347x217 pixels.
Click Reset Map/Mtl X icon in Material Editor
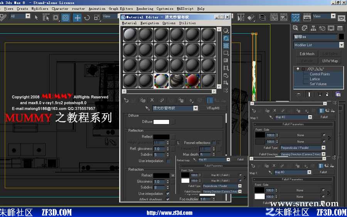click(152, 100)
